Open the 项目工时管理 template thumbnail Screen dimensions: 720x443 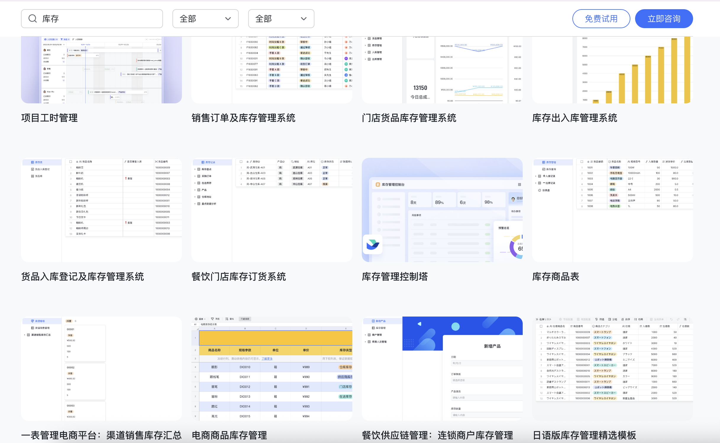[x=101, y=70]
